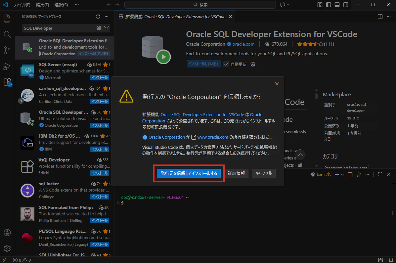Open terminal panel more actions
Screen dimensions: 396x263
point(367,174)
